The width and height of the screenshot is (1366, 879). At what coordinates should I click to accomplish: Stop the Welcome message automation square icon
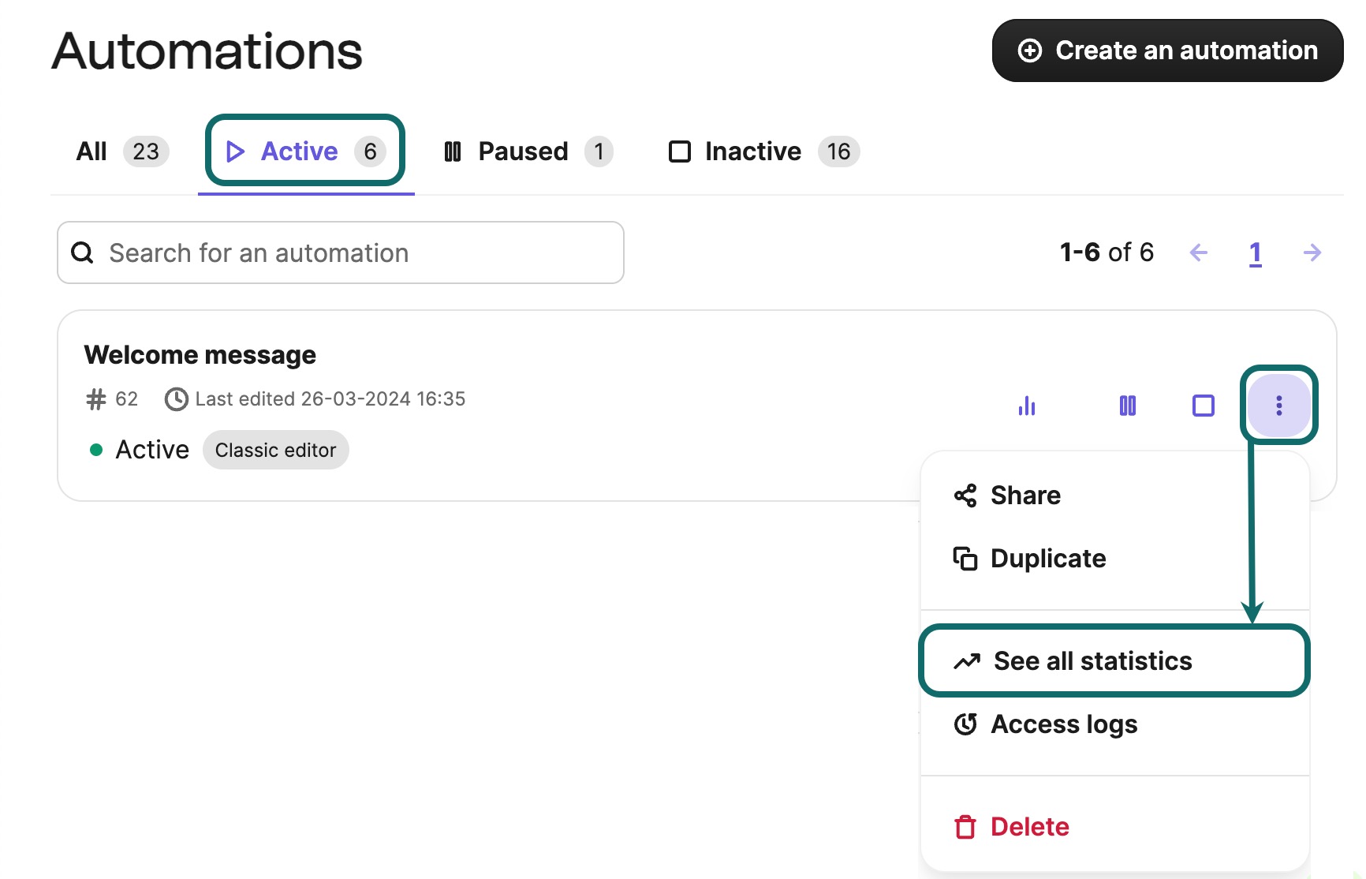tap(1204, 406)
